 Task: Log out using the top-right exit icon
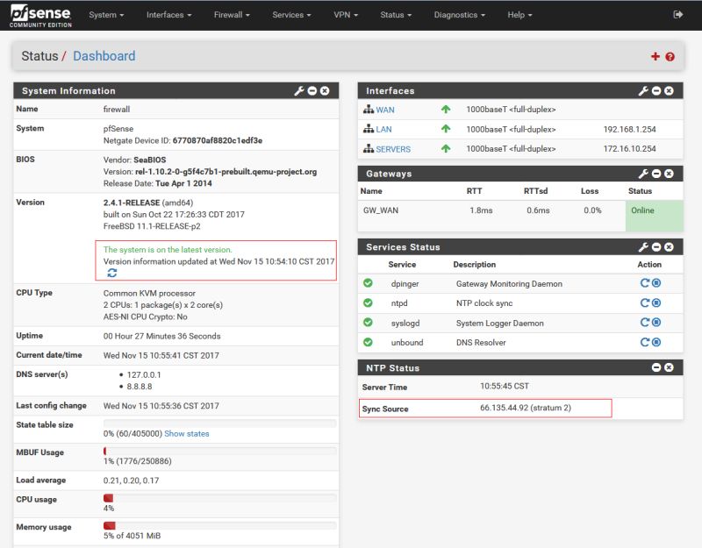coord(679,14)
